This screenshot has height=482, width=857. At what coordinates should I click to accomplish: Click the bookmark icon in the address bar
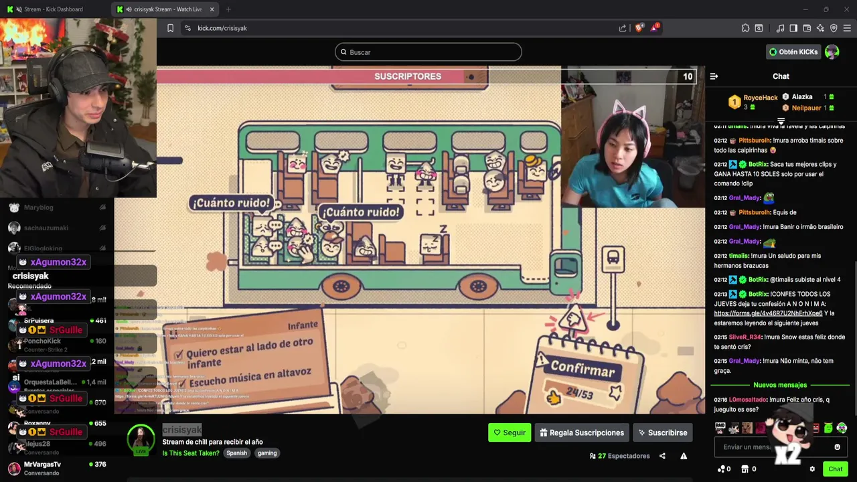click(170, 28)
